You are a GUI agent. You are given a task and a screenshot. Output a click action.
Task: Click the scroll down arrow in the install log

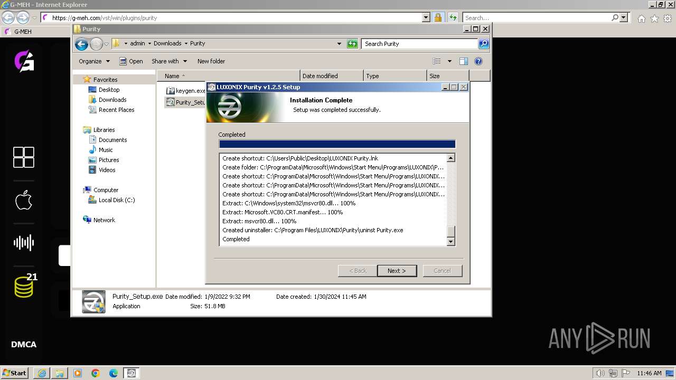pos(450,242)
